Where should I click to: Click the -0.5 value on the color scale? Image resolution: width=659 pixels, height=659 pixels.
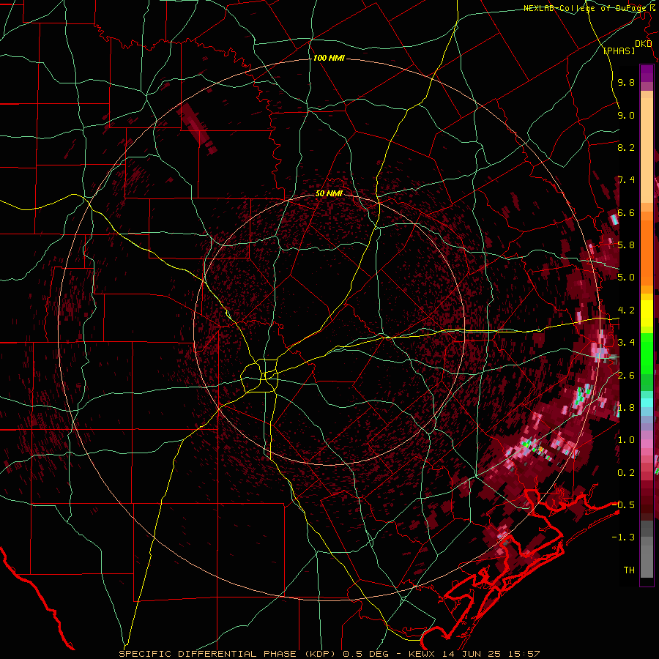click(x=623, y=505)
